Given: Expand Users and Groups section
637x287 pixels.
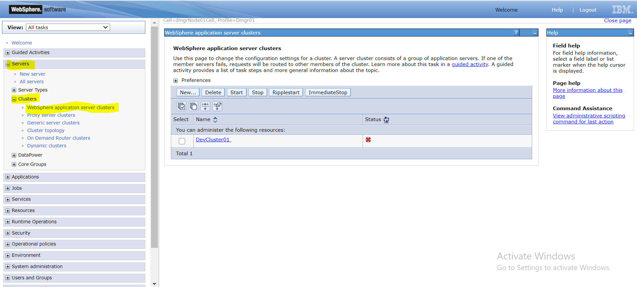Looking at the screenshot, I should pyautogui.click(x=8, y=278).
